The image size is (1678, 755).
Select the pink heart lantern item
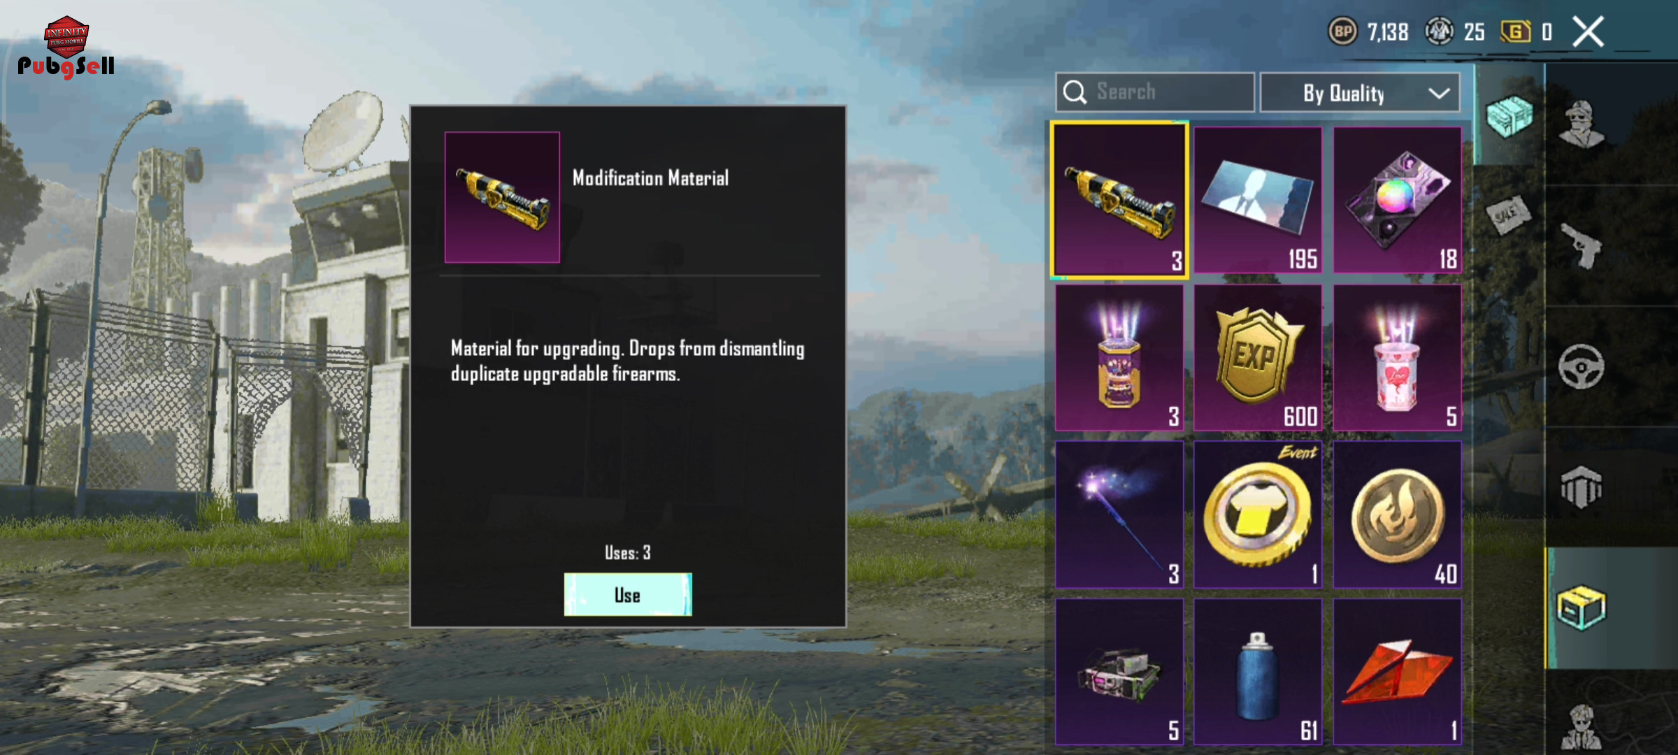1397,357
